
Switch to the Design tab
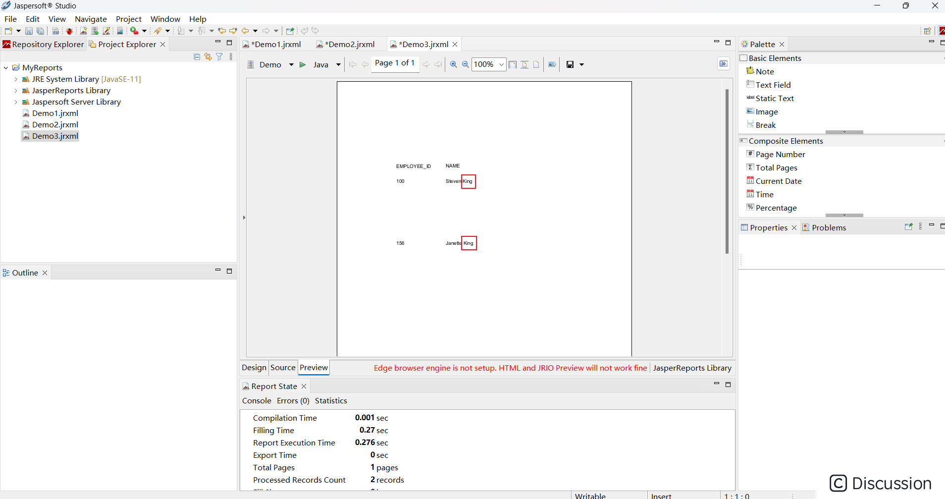point(254,368)
